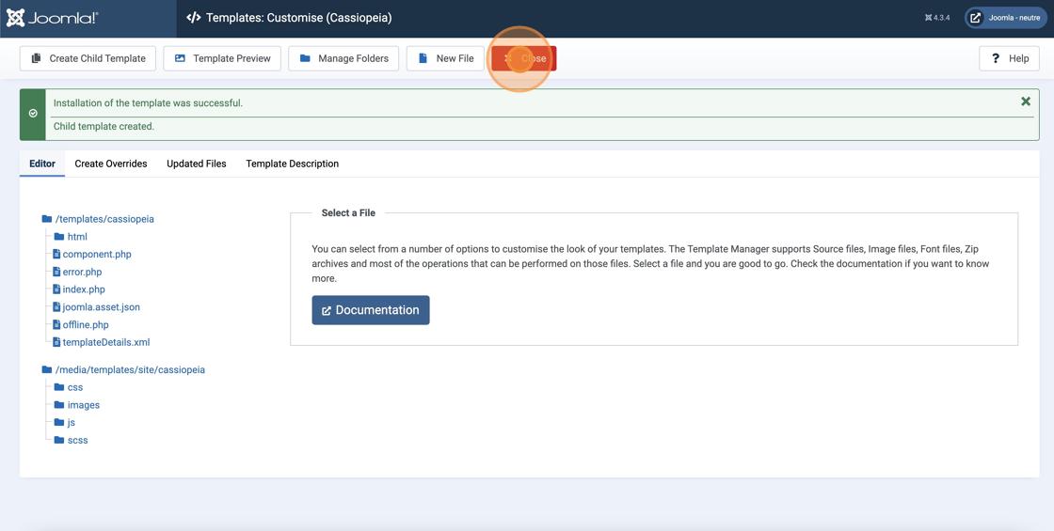Screen dimensions: 1054x531
Task: Expand the images folder
Action: 83,405
